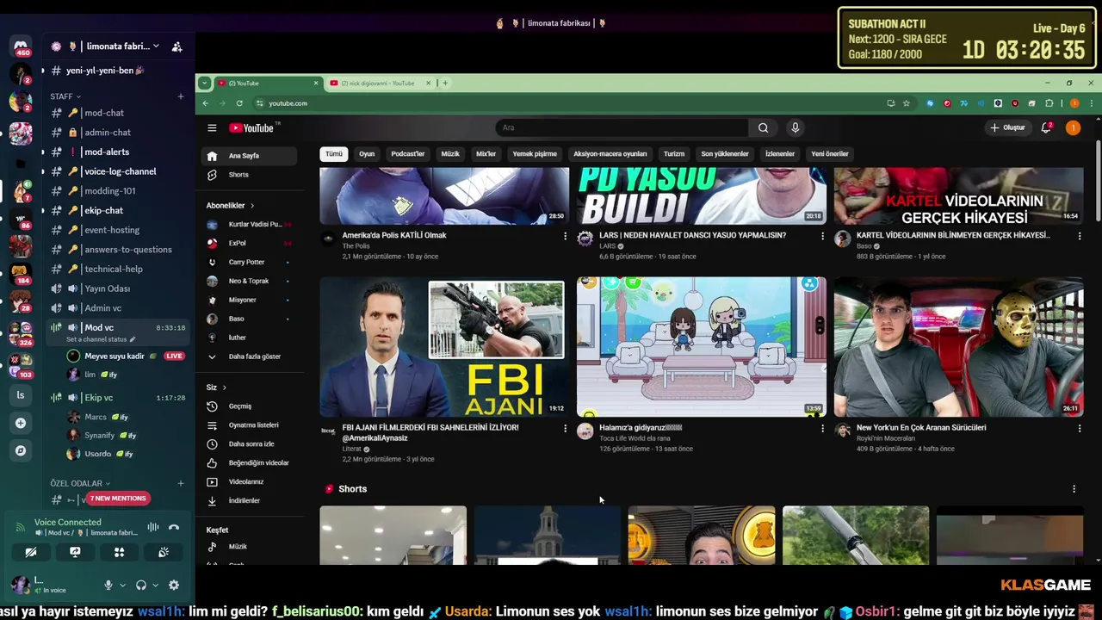Open Discord soundboard
Screen dimensions: 1102x620
pos(163,552)
